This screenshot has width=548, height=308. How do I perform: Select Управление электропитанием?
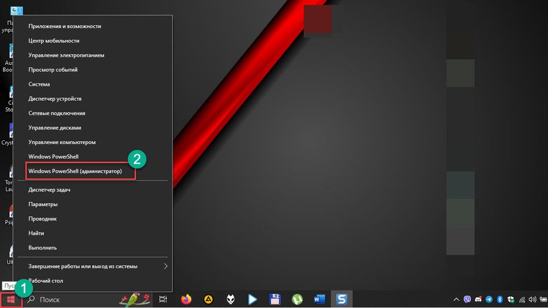click(x=93, y=55)
